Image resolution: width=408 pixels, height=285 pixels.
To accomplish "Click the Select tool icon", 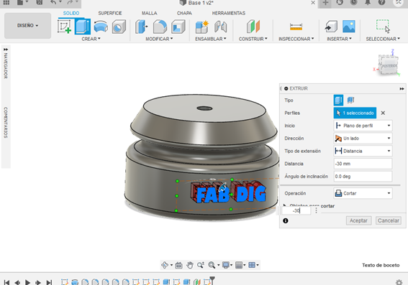I will (x=383, y=27).
